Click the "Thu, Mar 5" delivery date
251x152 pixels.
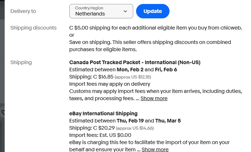[168, 121]
